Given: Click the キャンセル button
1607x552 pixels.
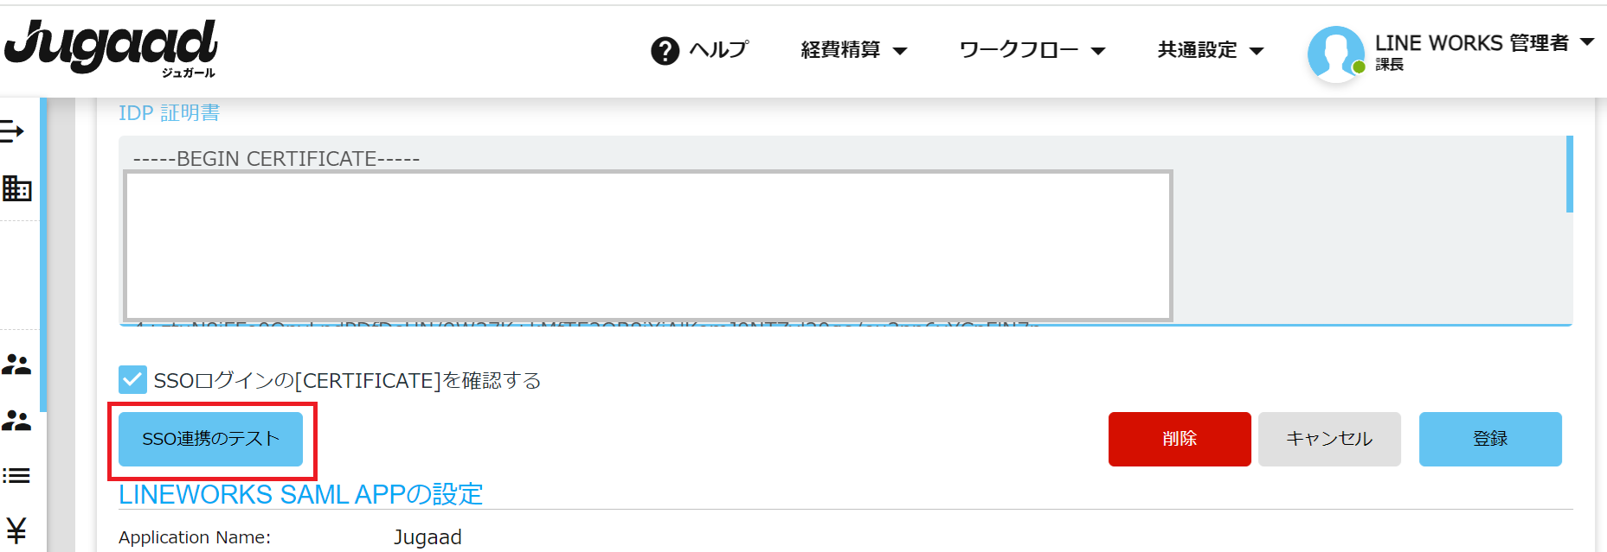Looking at the screenshot, I should click(x=1329, y=439).
